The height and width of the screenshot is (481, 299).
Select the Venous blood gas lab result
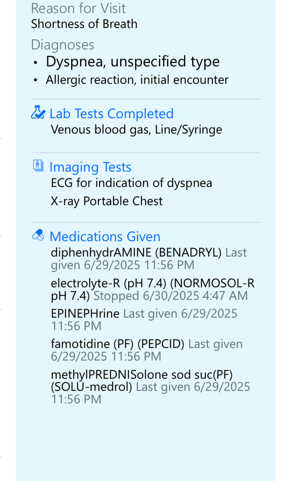click(136, 130)
